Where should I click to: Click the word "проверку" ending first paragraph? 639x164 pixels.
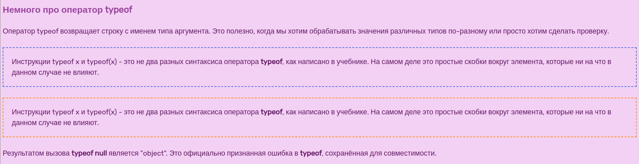(x=592, y=31)
